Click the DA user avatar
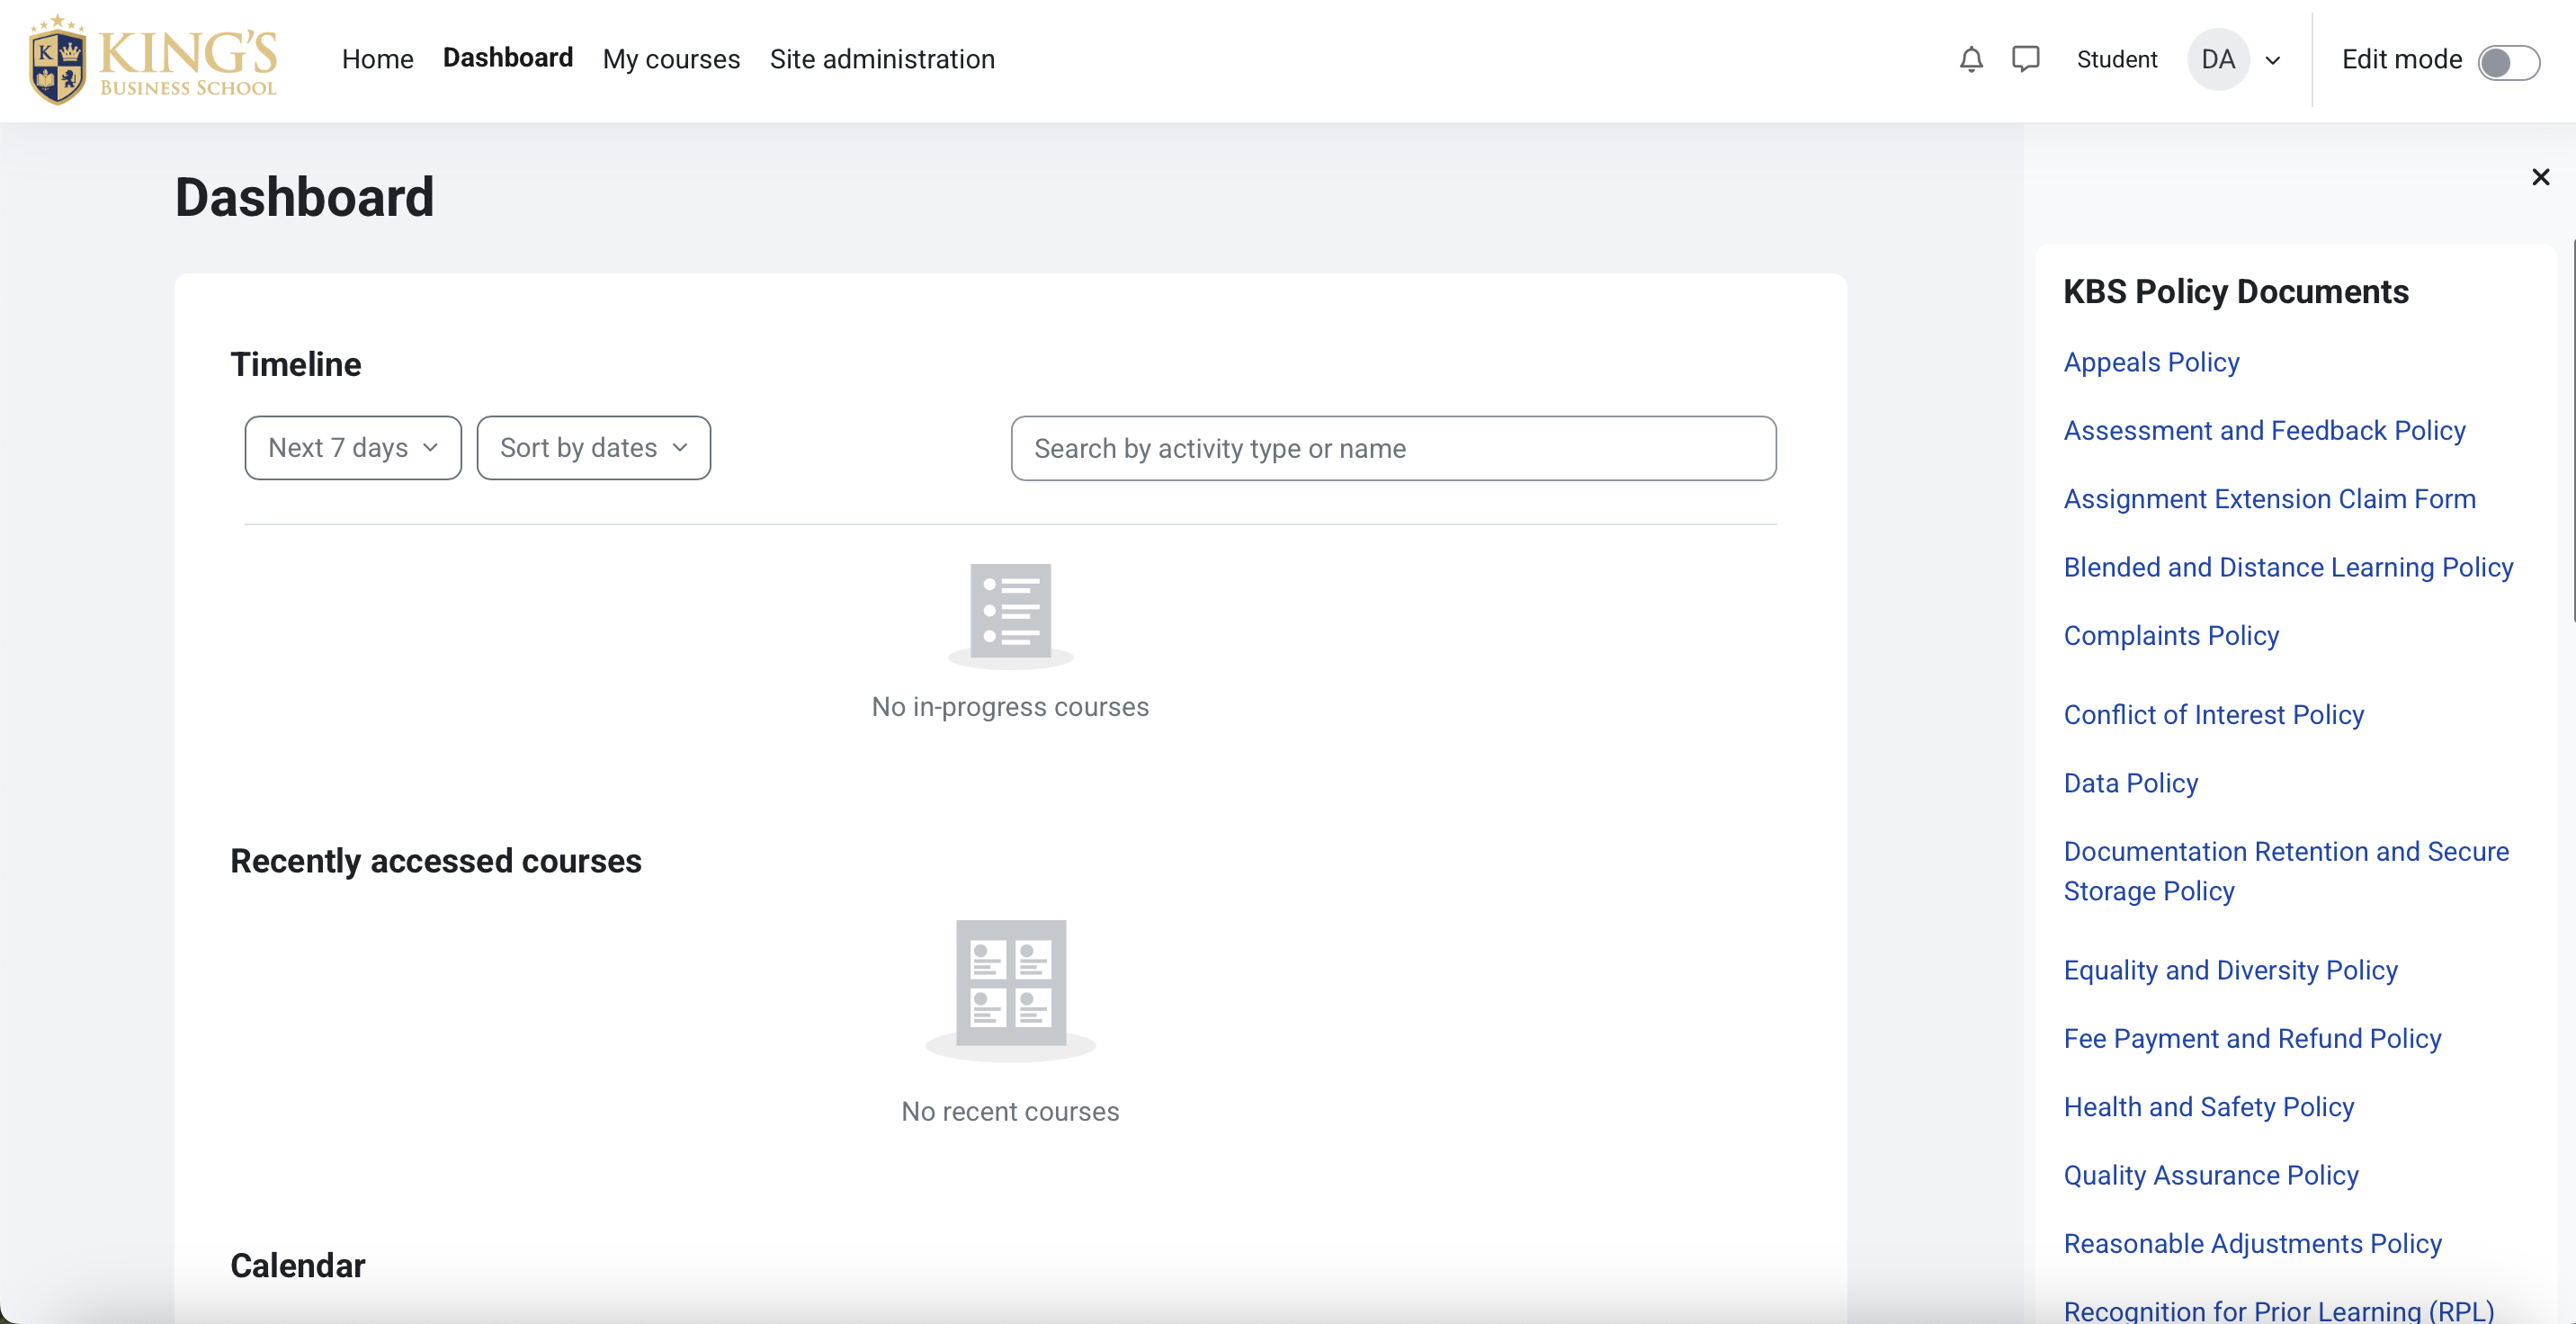The image size is (2576, 1324). pyautogui.click(x=2217, y=60)
